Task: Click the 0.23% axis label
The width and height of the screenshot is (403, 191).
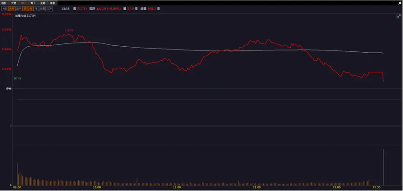Action: (7, 69)
